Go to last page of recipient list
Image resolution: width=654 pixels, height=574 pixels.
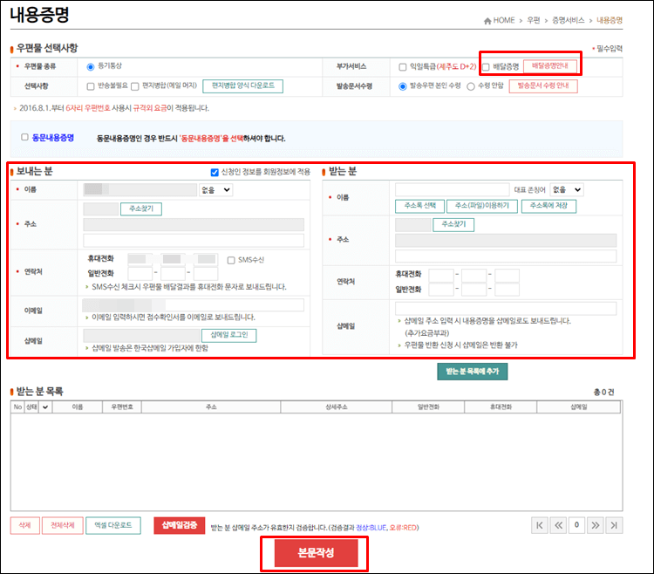click(x=614, y=525)
